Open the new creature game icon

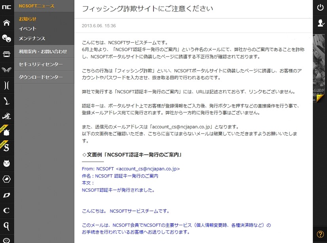point(7,132)
